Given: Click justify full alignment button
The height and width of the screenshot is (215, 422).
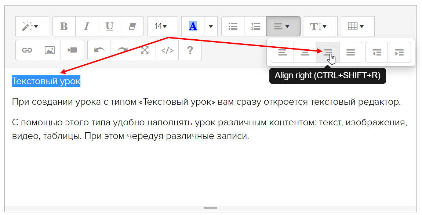Looking at the screenshot, I should click(350, 53).
